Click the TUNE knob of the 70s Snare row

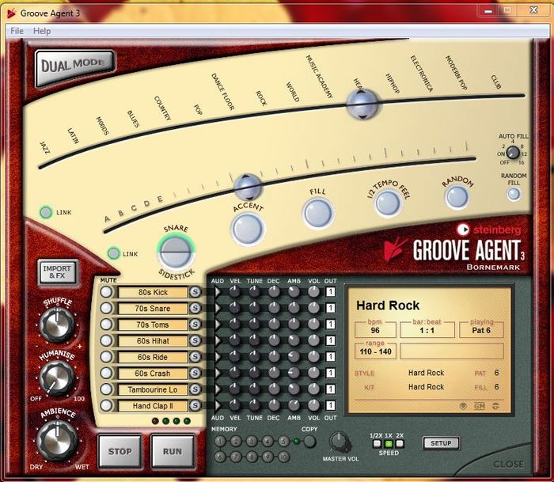[254, 308]
